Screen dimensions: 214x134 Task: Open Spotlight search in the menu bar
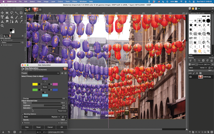tap(190, 1)
